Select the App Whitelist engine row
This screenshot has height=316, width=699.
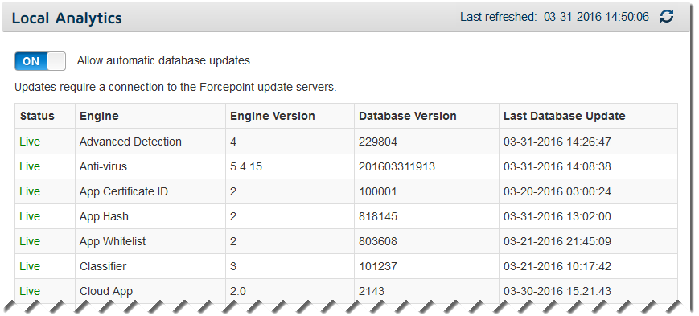click(347, 241)
